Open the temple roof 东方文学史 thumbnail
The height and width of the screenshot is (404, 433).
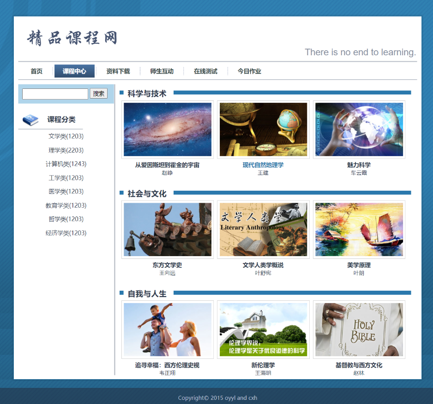[168, 229]
